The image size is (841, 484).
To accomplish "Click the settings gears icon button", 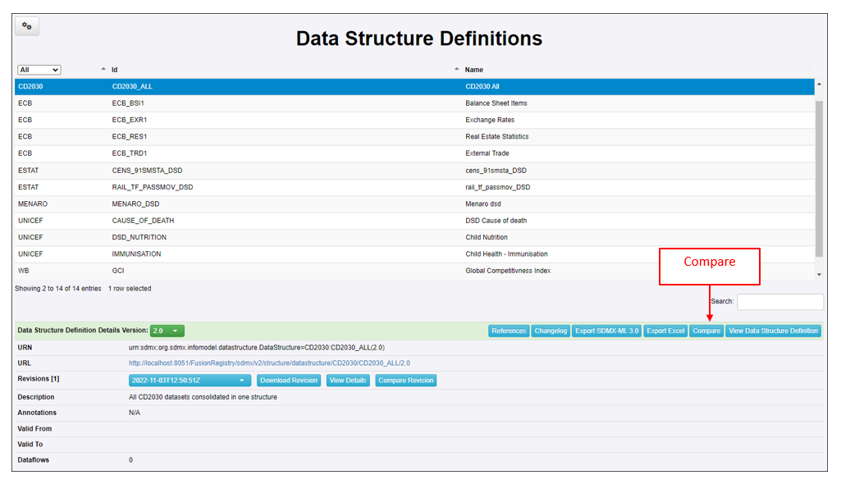I will (27, 26).
